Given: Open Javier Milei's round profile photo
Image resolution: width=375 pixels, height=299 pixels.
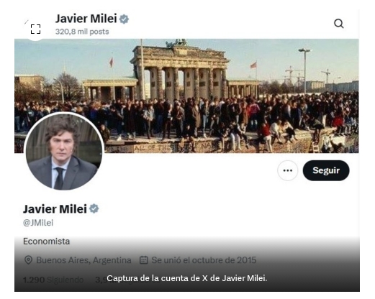Looking at the screenshot, I should pyautogui.click(x=64, y=152).
